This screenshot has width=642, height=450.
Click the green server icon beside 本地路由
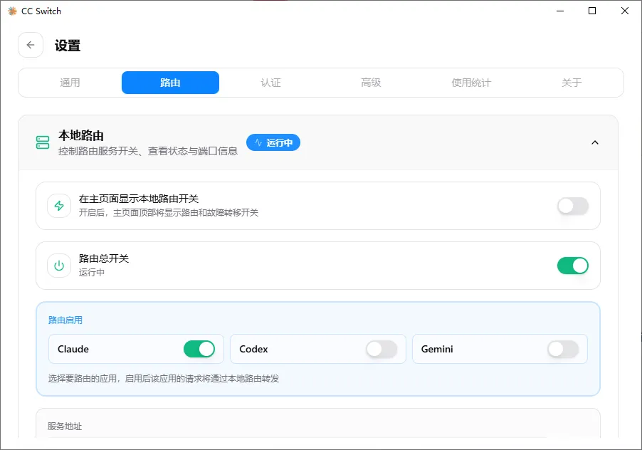(x=43, y=142)
